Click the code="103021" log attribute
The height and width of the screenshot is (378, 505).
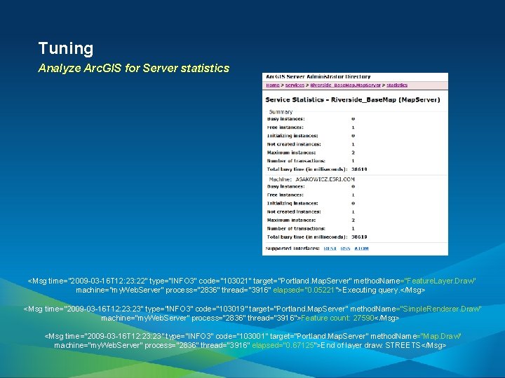pyautogui.click(x=225, y=281)
